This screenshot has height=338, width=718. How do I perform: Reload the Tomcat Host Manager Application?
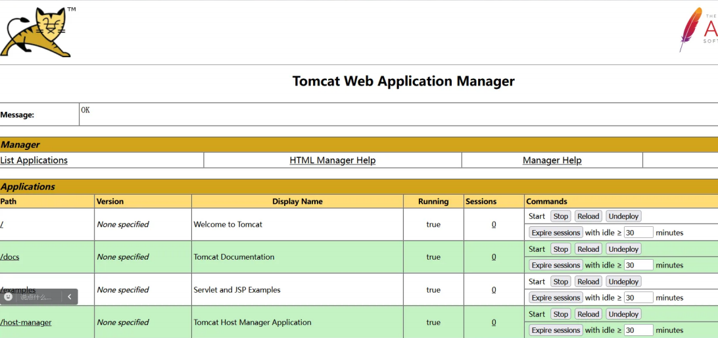click(x=588, y=314)
